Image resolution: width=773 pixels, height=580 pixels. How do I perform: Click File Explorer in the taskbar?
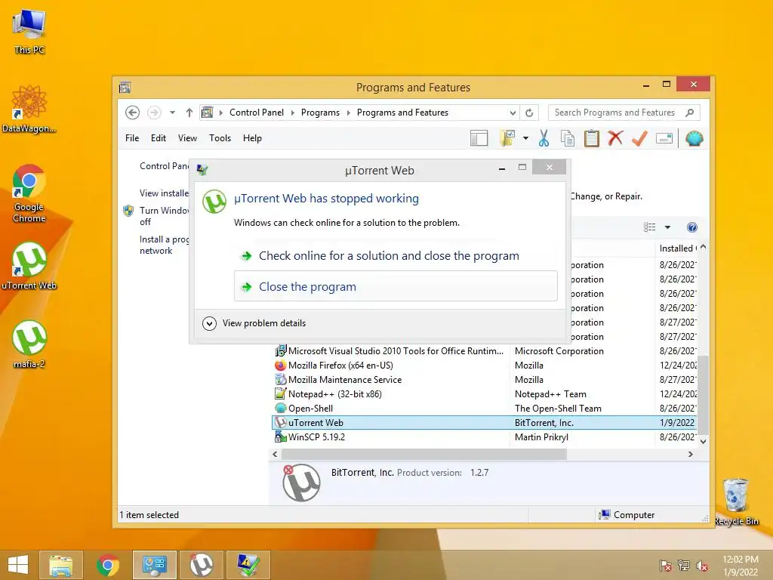[61, 565]
